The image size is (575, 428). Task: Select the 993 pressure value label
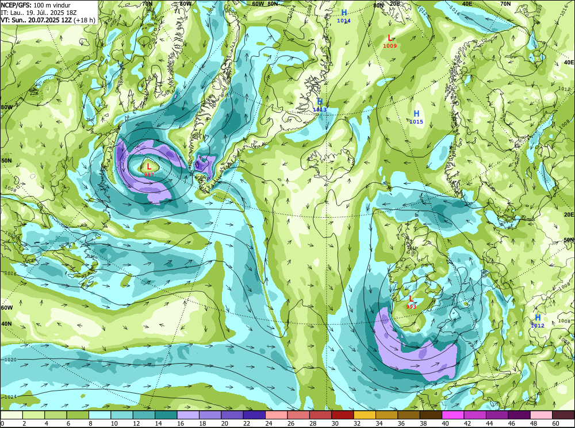pos(411,307)
